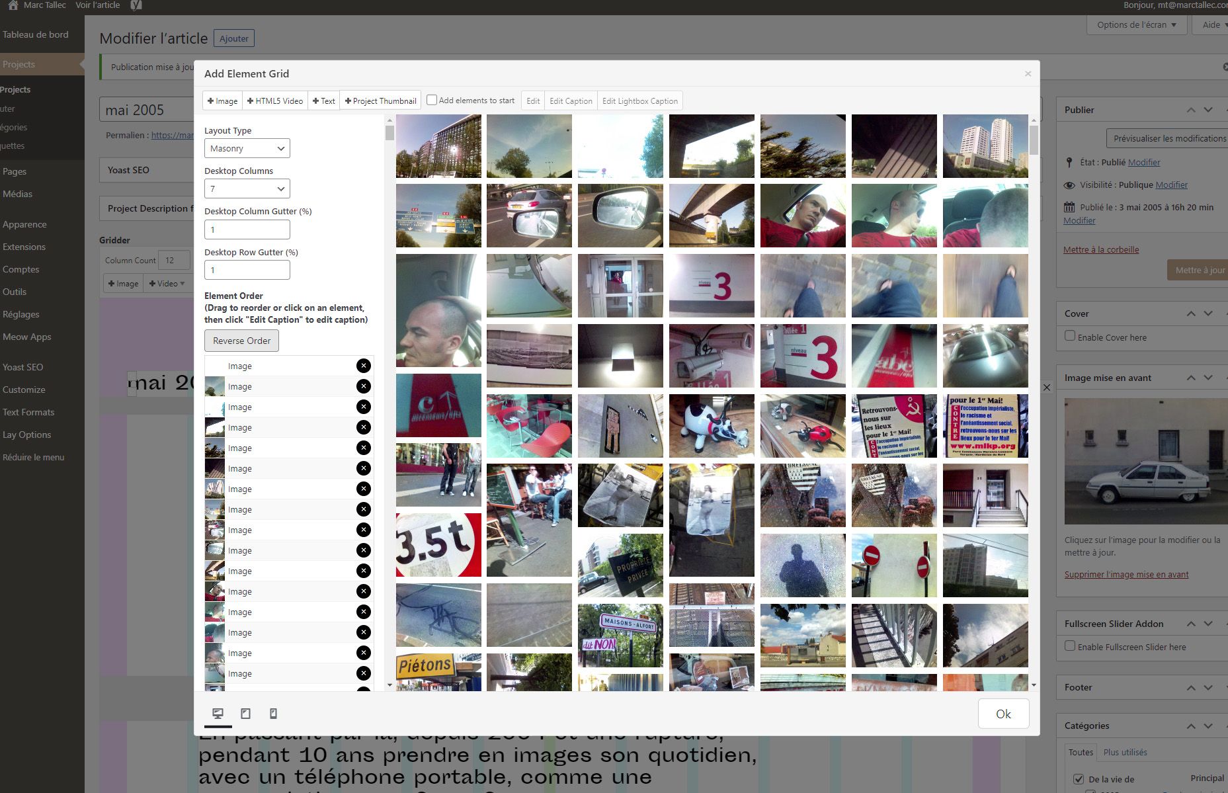Add an HTML5 Video element
This screenshot has width=1228, height=793.
274,101
